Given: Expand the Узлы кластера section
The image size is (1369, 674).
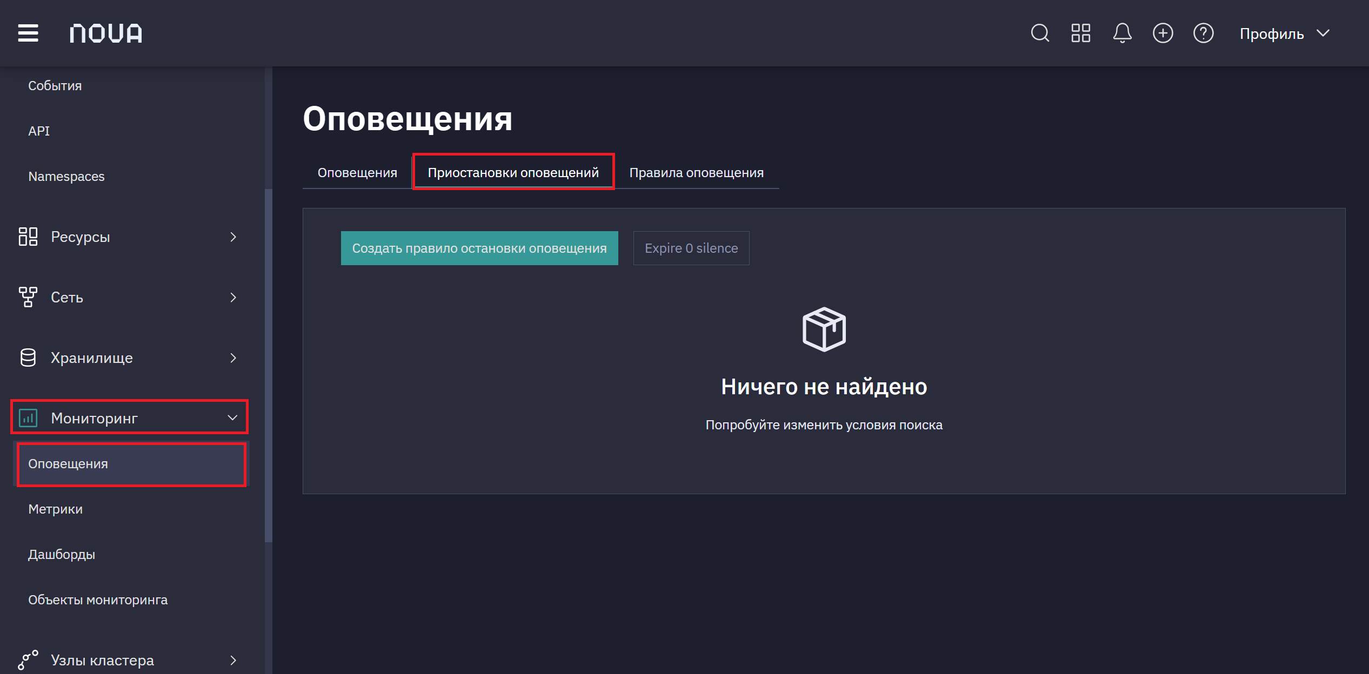Looking at the screenshot, I should tap(129, 660).
